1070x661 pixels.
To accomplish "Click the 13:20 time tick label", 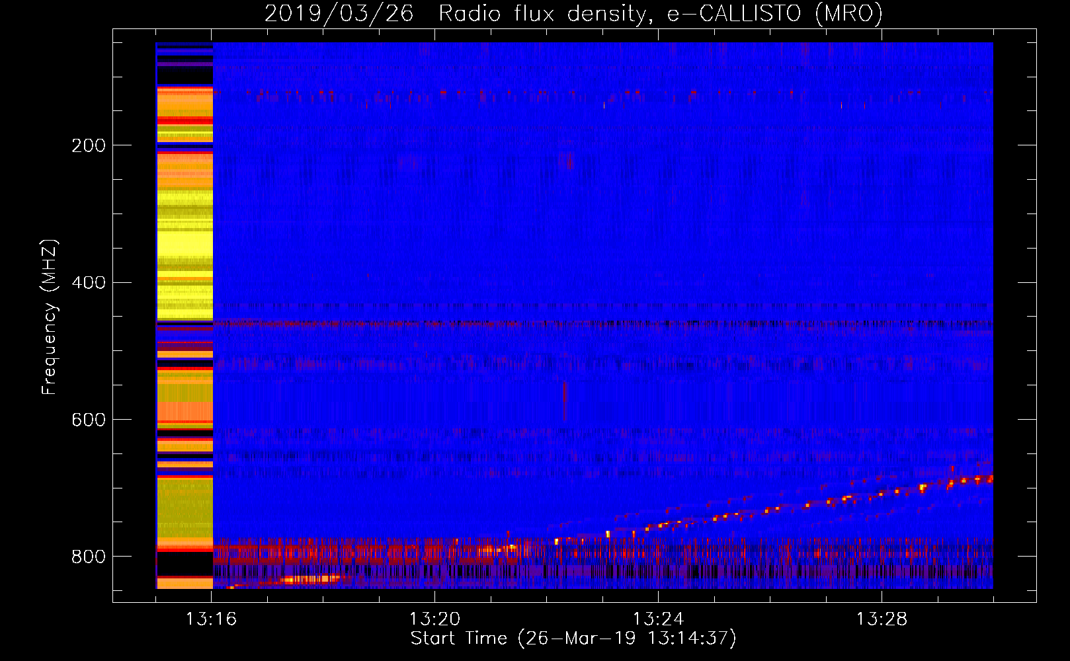I will tap(434, 619).
